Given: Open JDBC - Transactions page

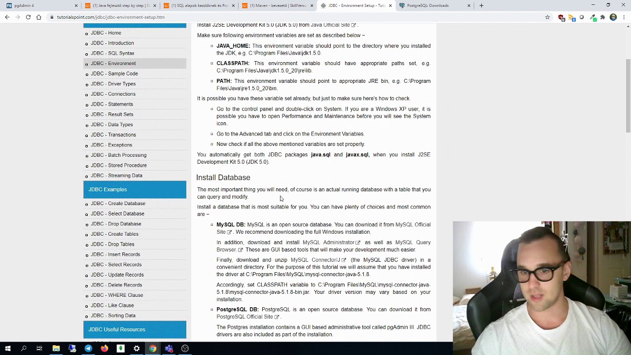Looking at the screenshot, I should click(113, 135).
